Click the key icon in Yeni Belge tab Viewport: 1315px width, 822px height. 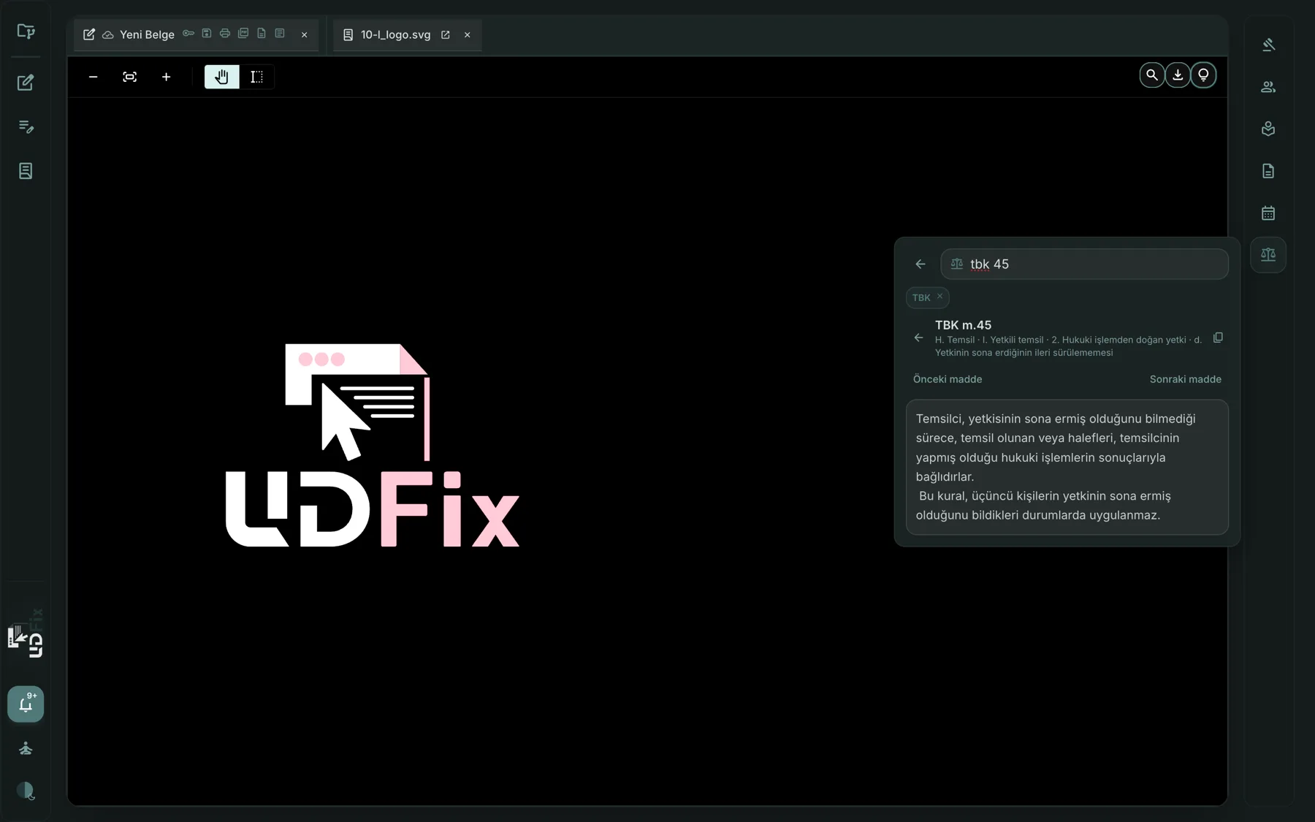[188, 34]
